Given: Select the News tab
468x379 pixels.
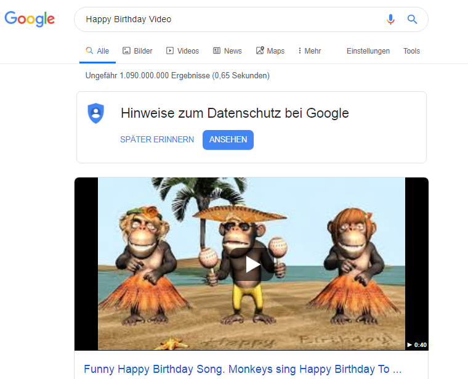Looking at the screenshot, I should [227, 51].
